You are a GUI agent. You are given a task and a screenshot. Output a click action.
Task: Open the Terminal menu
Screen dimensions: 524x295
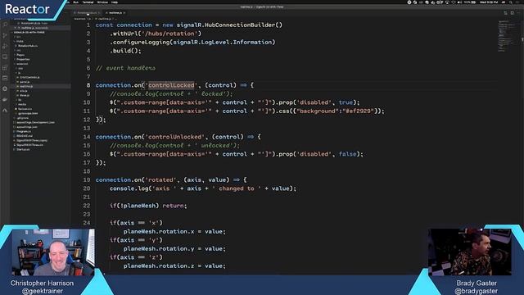point(88,2)
